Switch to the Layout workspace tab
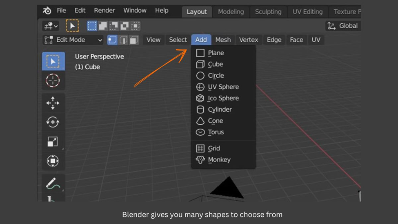The width and height of the screenshot is (398, 224). [197, 12]
